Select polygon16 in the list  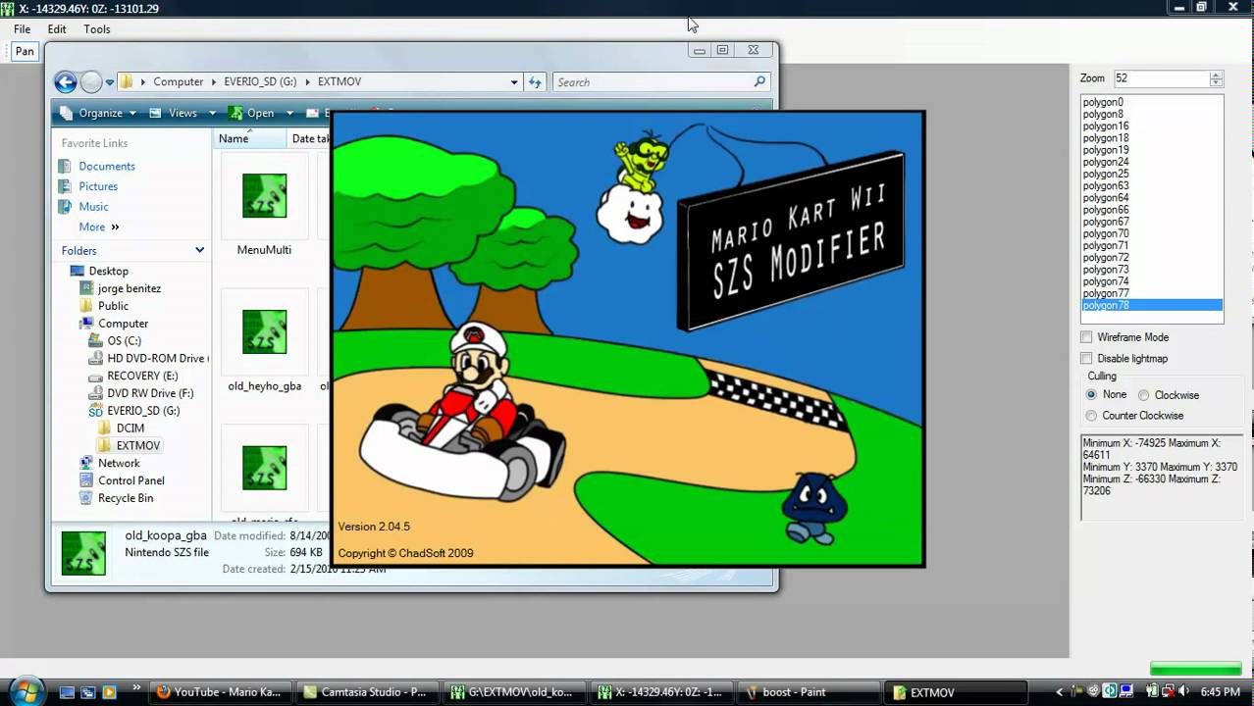pos(1152,126)
